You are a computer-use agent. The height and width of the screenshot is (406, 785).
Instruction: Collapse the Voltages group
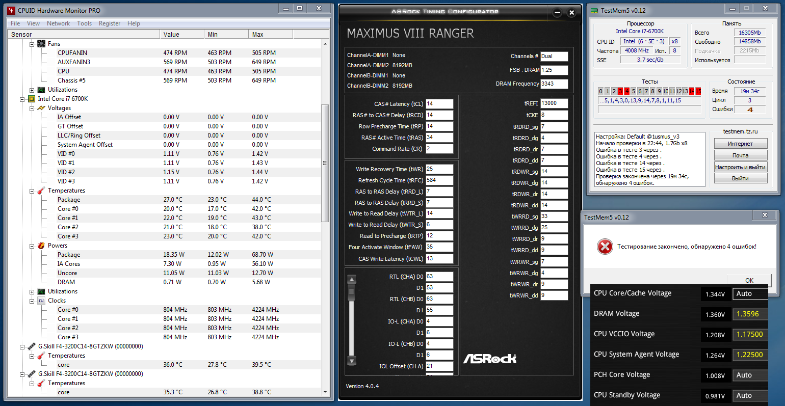pyautogui.click(x=32, y=108)
